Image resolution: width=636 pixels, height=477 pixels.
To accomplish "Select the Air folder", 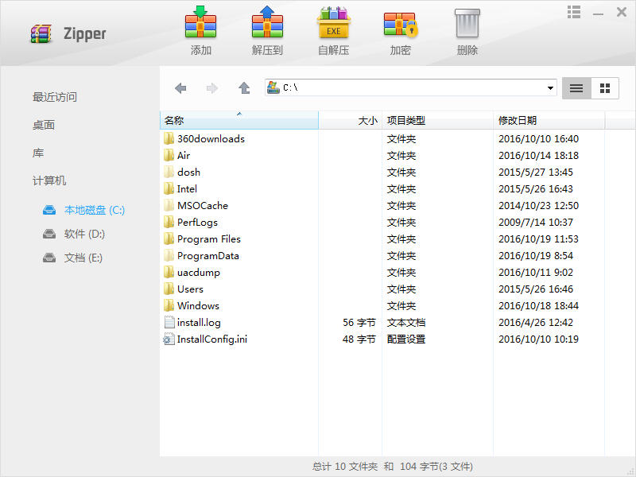I will 184,155.
